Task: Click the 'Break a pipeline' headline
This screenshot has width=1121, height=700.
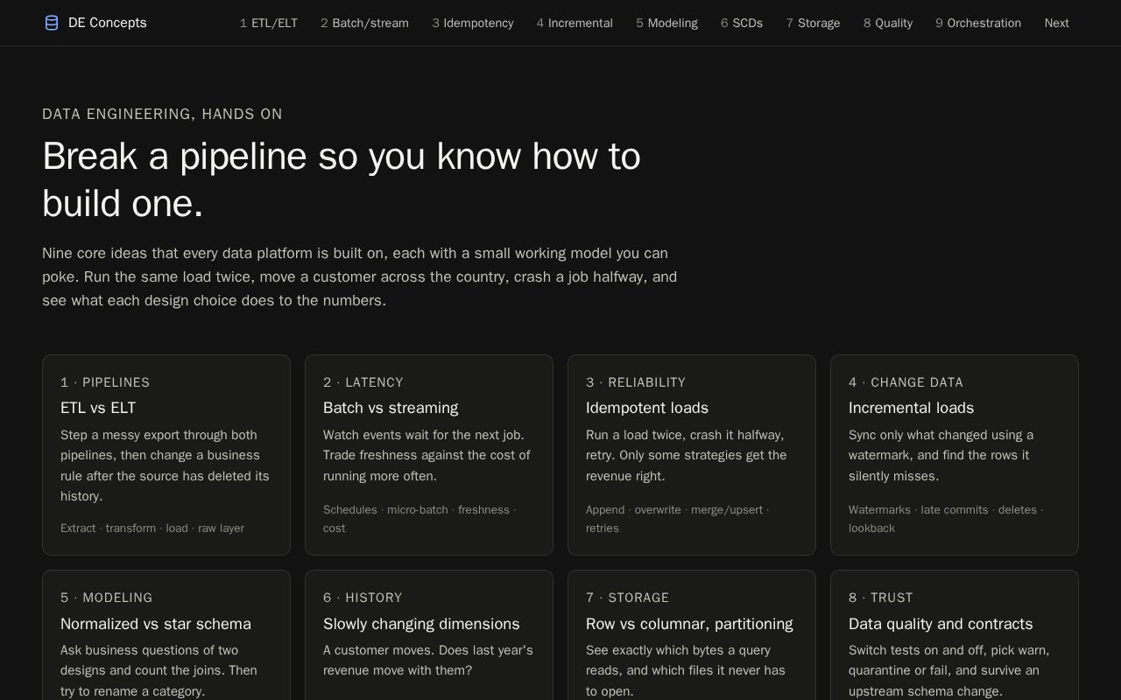Action: point(342,180)
